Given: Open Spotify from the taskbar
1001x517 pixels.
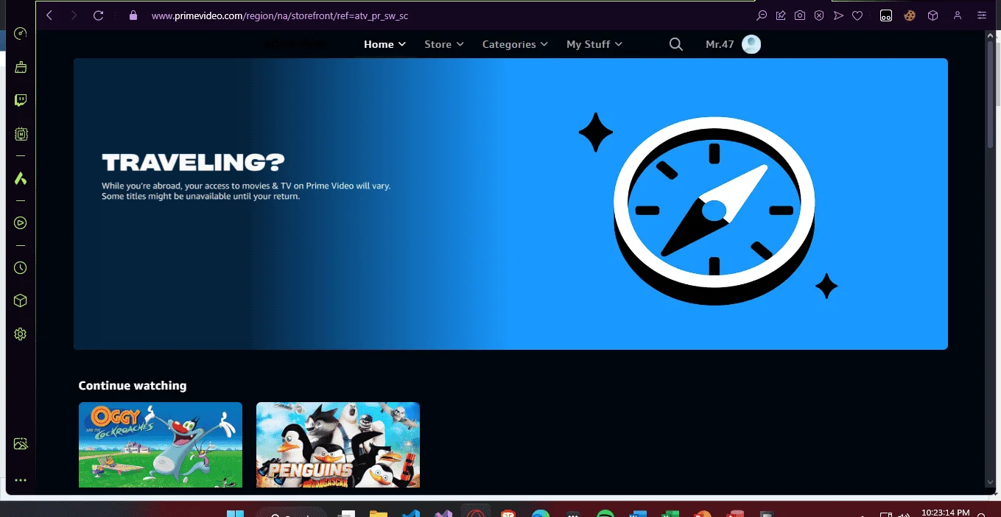Looking at the screenshot, I should coord(605,514).
